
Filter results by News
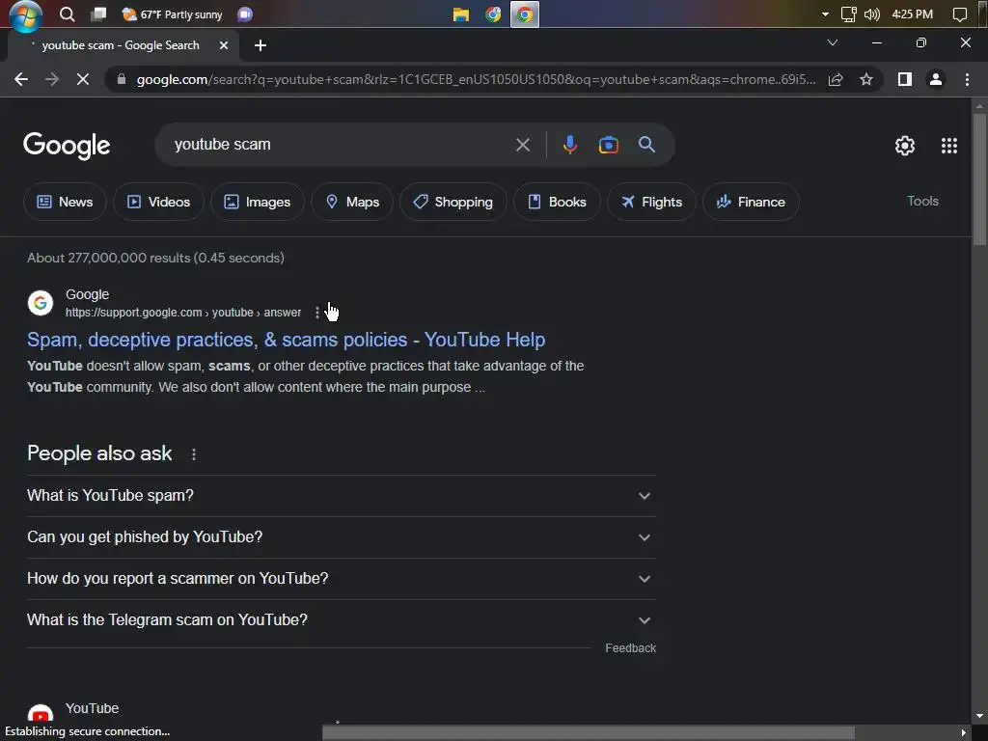pyautogui.click(x=65, y=202)
